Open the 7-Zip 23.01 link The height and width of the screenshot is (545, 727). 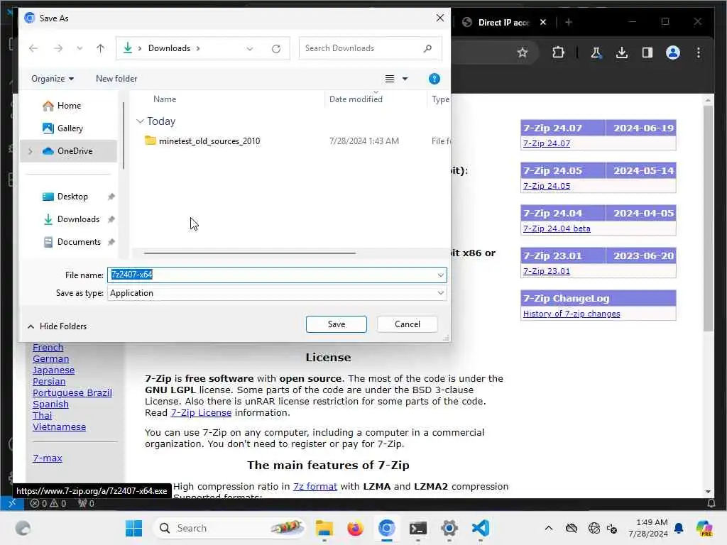tap(547, 272)
